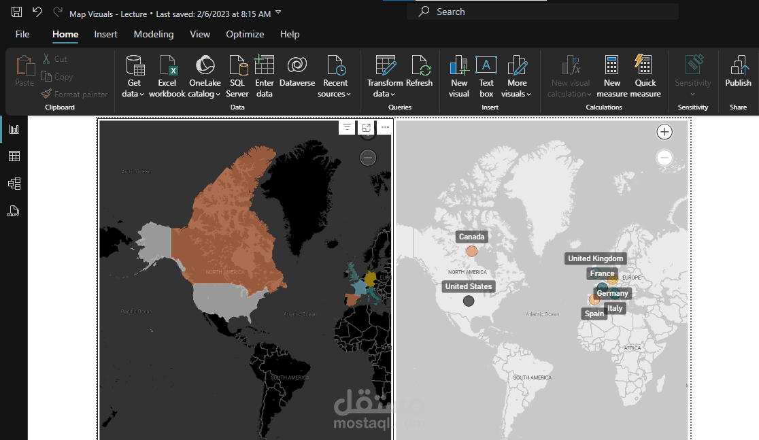
Task: Switch to Model view in sidebar
Action: point(14,184)
